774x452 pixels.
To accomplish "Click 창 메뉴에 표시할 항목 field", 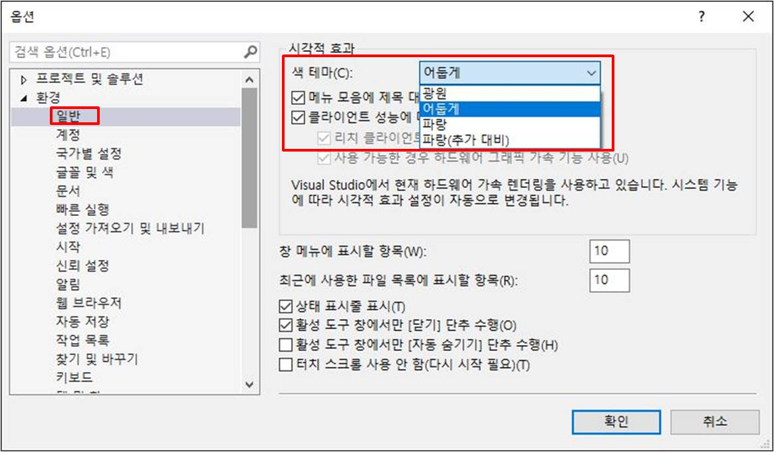I will click(610, 251).
